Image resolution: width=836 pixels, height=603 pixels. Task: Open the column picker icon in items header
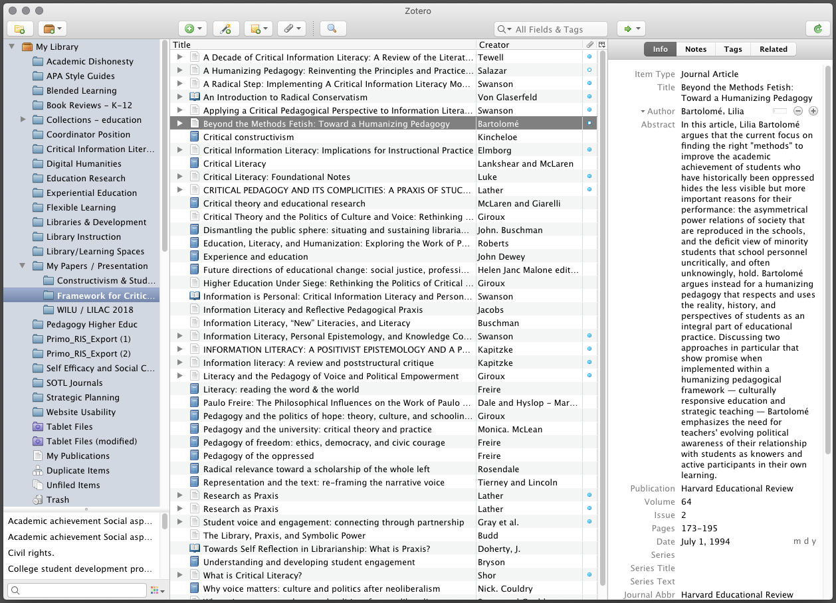click(602, 44)
